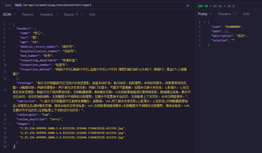Open the request Info tab
This screenshot has width=262, height=153.
92,14
